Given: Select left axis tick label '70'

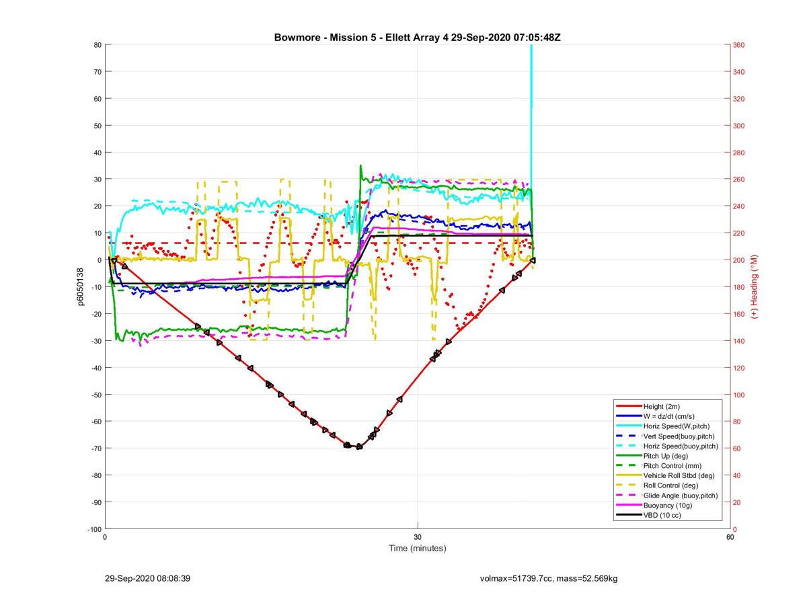Looking at the screenshot, I should (x=98, y=72).
